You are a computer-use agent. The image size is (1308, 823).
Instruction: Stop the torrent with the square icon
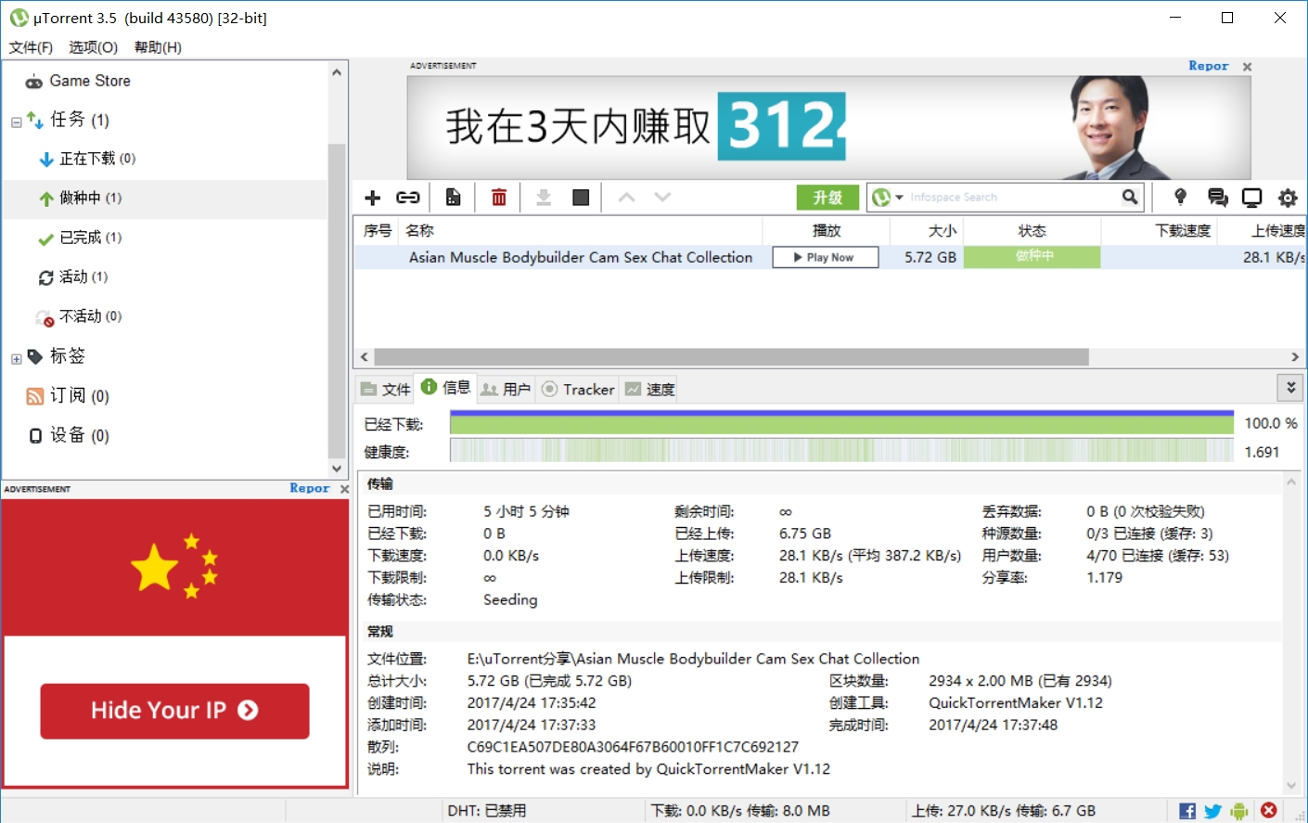click(581, 198)
